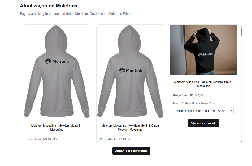Click the Atualização de Moletons heading

[49, 6]
